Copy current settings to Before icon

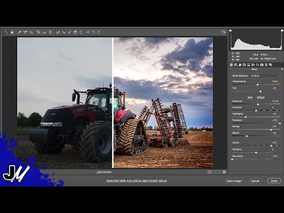pyautogui.click(x=220, y=172)
